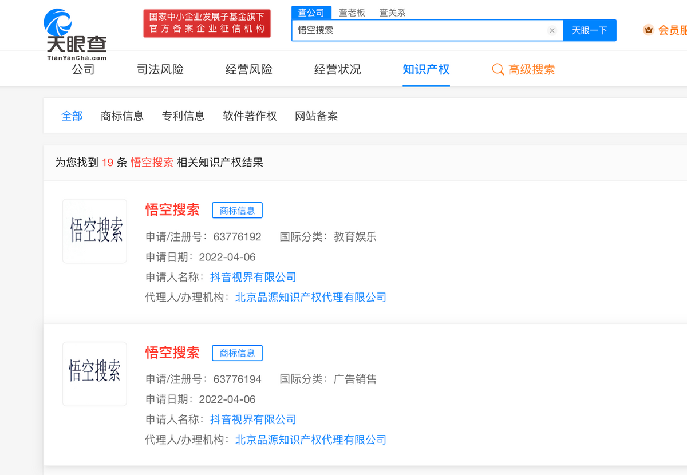Filter results by 网站备案
This screenshot has height=475, width=687.
click(x=317, y=116)
